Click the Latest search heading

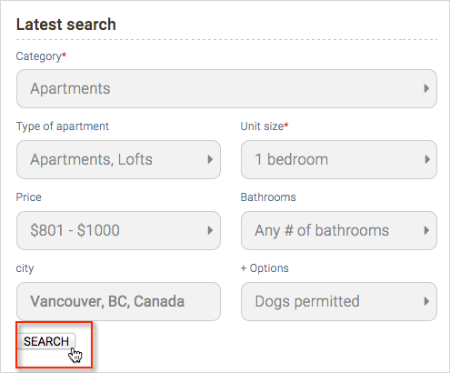(x=66, y=25)
